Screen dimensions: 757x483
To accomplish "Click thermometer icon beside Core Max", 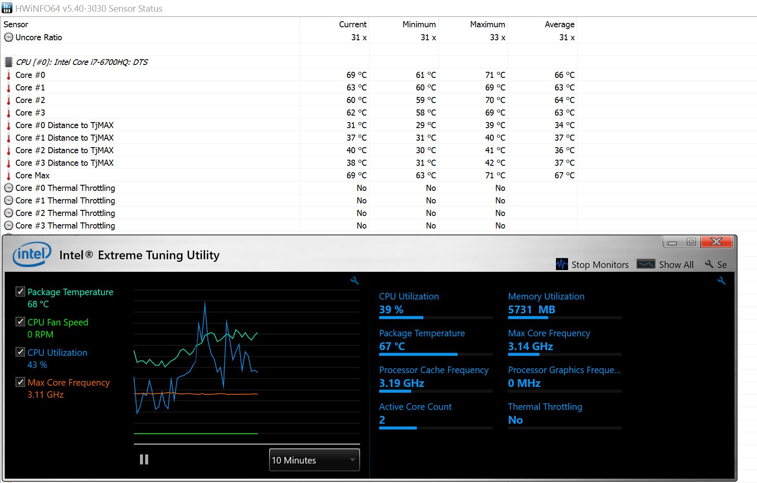I will [8, 175].
